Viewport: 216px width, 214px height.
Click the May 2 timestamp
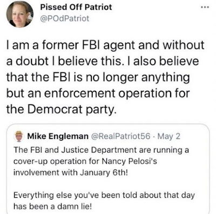click(168, 136)
